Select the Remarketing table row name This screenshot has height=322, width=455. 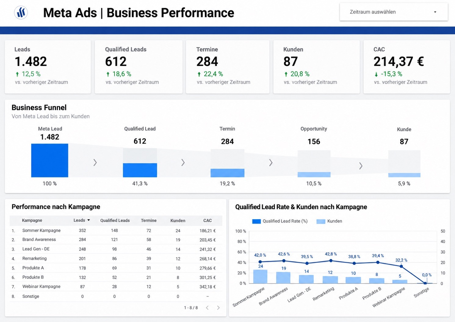(x=34, y=259)
